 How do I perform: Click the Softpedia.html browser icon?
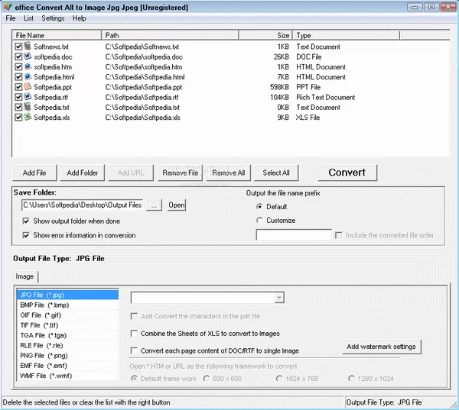tap(28, 76)
